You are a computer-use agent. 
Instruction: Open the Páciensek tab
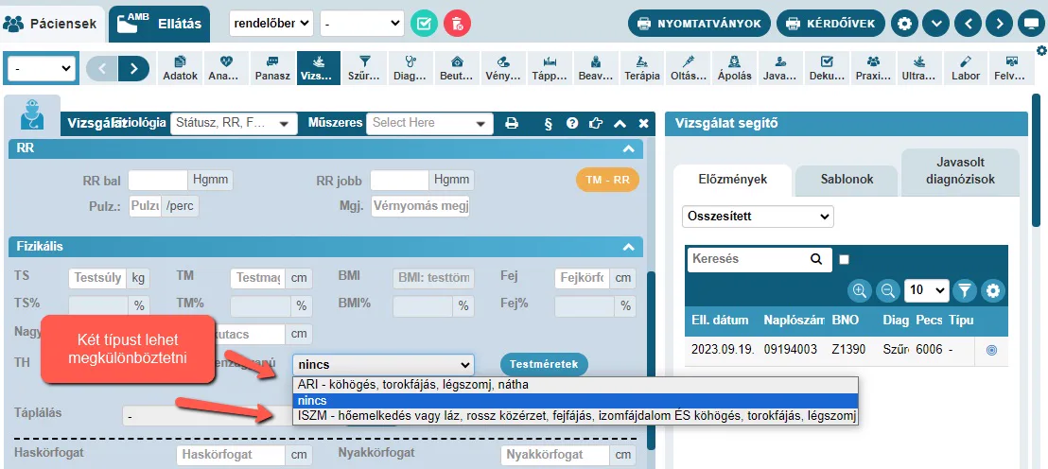[x=53, y=24]
